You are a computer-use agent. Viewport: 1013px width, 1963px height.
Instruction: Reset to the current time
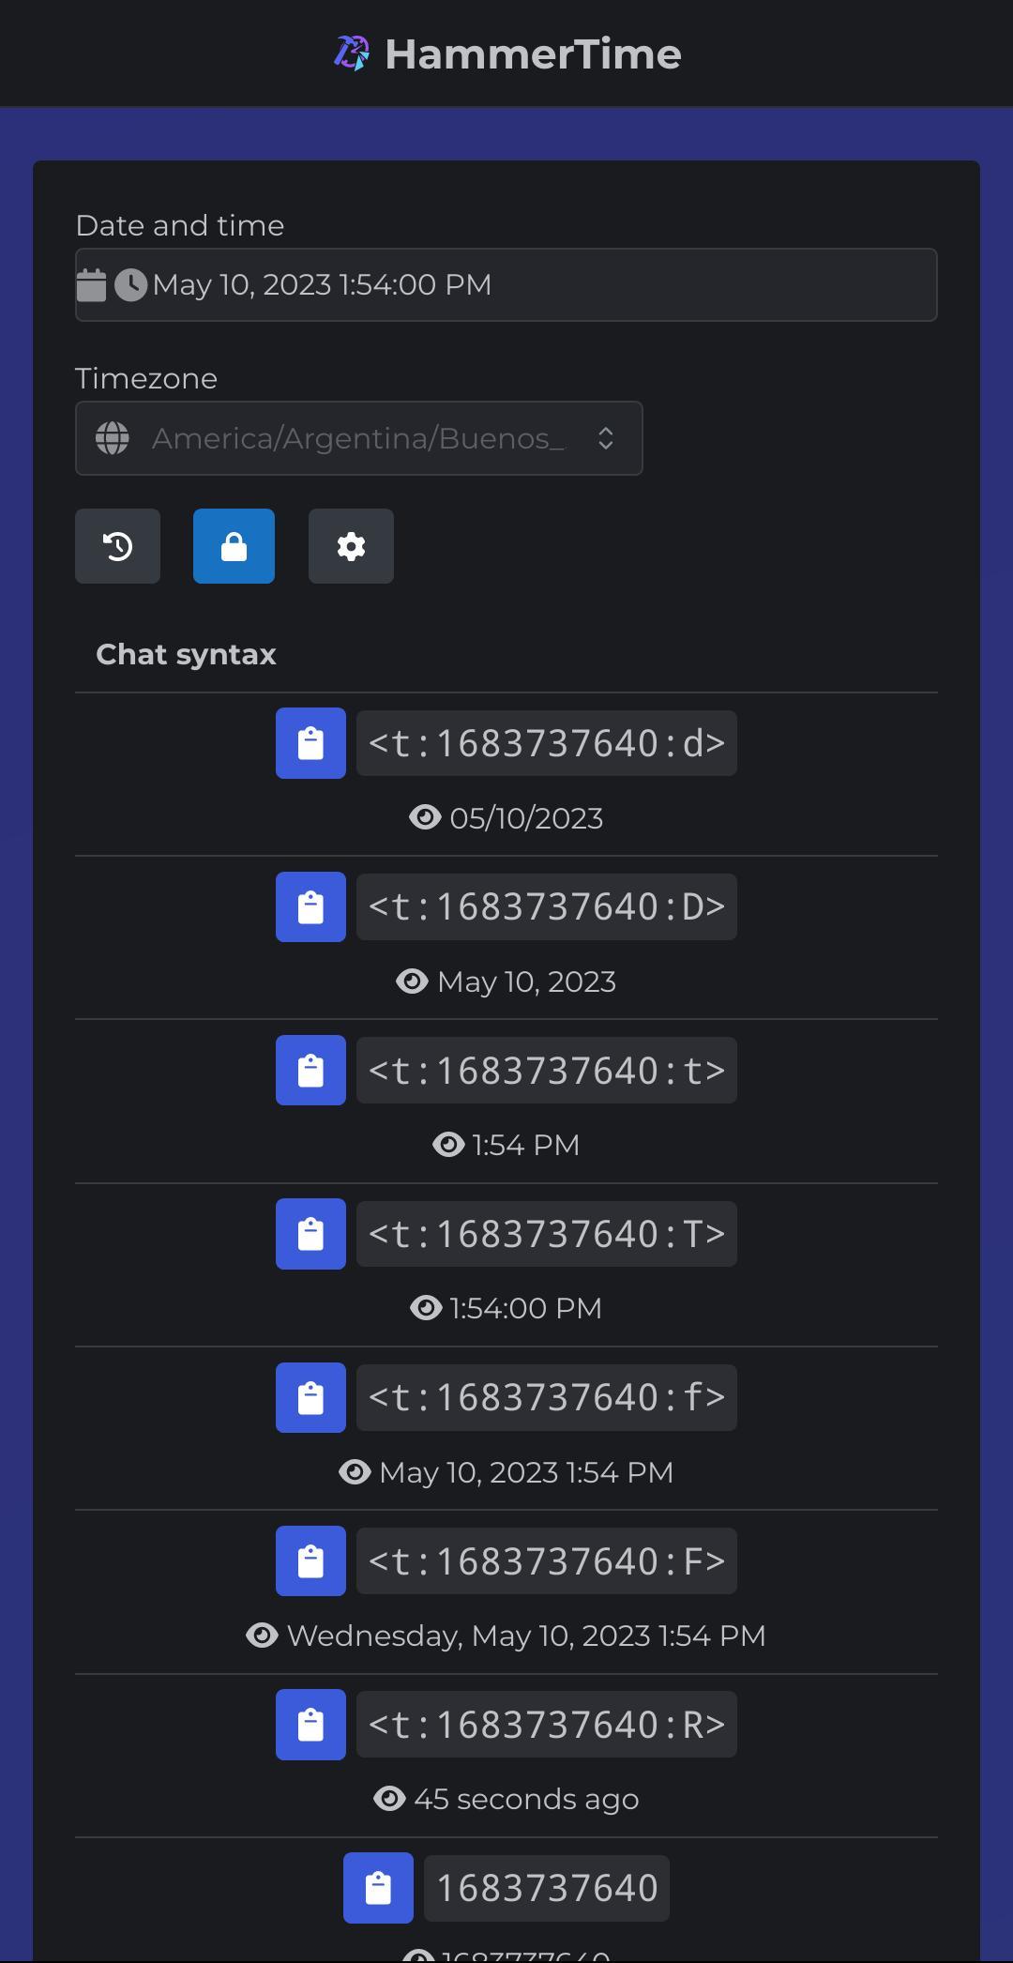(117, 546)
